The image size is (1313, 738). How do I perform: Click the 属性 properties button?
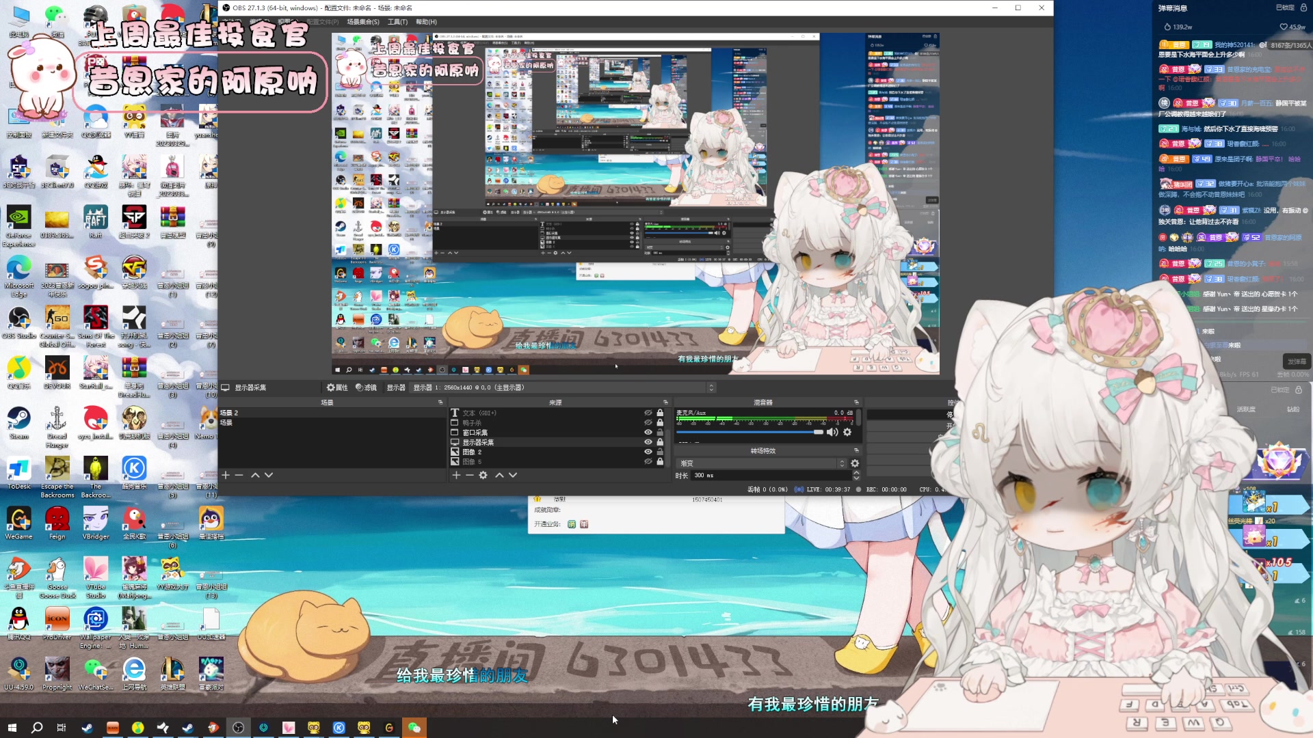[337, 387]
